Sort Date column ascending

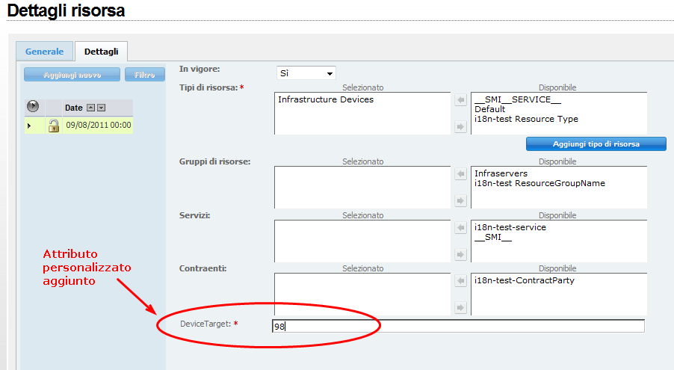(x=90, y=108)
